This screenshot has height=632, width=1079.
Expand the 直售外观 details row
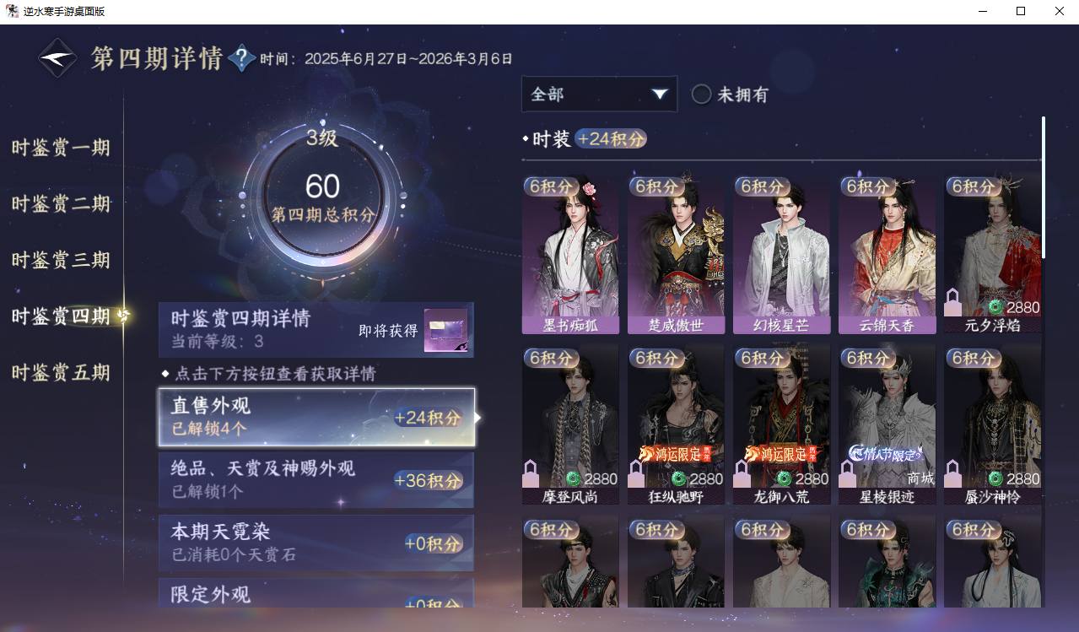tap(316, 417)
